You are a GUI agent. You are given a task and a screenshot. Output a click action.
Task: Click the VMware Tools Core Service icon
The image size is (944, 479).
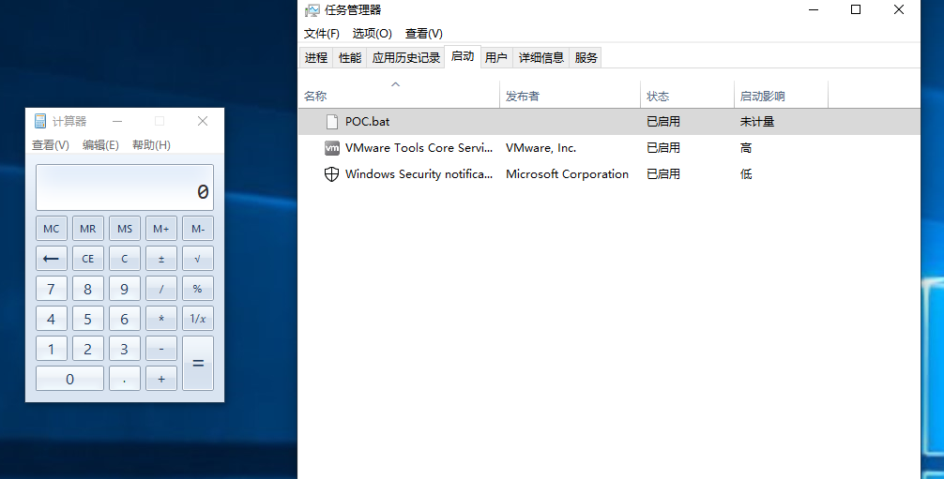[332, 148]
